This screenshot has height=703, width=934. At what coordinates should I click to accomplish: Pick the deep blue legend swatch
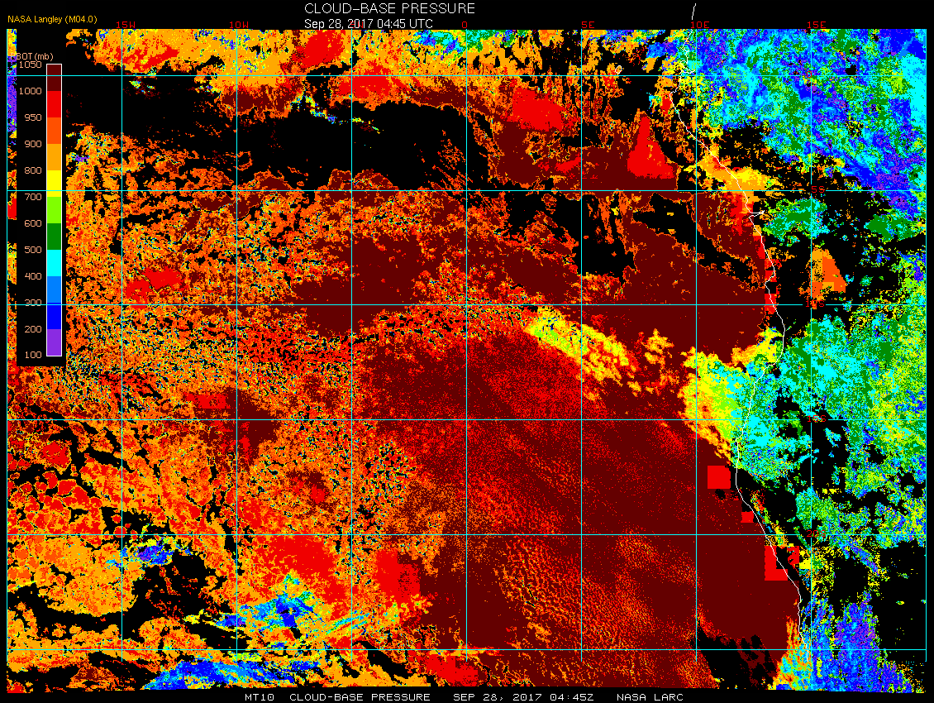pyautogui.click(x=55, y=315)
